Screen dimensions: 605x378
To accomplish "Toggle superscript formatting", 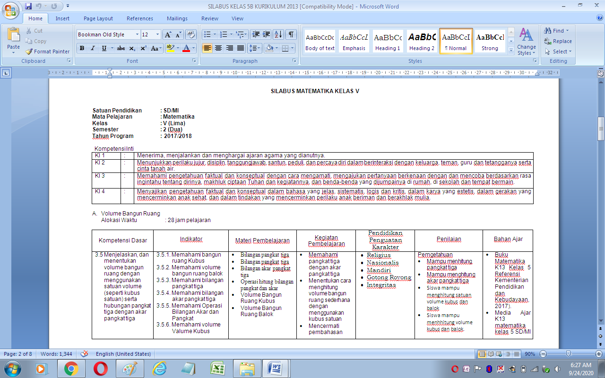I will click(143, 48).
